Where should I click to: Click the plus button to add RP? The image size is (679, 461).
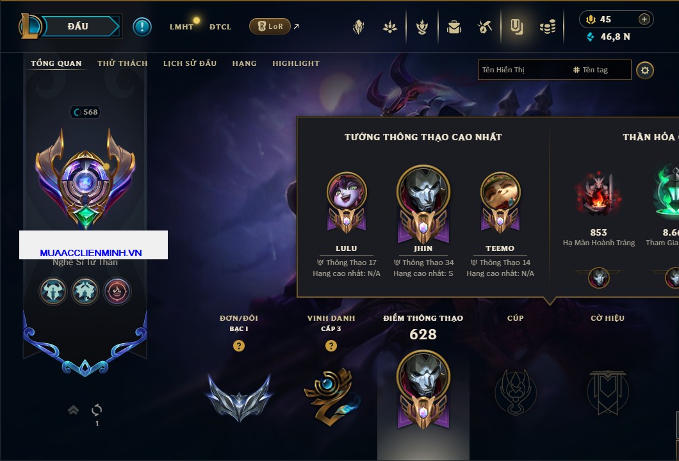[644, 19]
